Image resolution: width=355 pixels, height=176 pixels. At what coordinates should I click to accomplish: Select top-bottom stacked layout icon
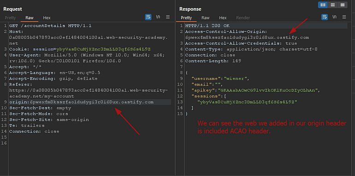point(333,5)
